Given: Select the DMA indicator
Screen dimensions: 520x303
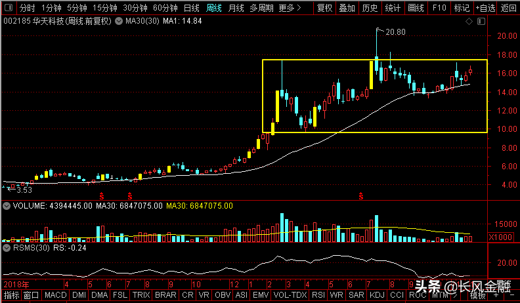Looking at the screenshot, I should [100, 295].
